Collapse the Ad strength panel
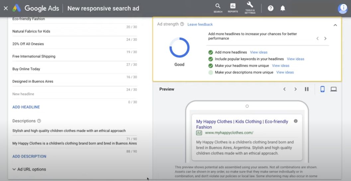Image resolution: width=351 pixels, height=181 pixels. (x=335, y=25)
